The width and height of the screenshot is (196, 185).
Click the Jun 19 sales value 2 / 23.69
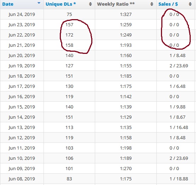tap(179, 66)
